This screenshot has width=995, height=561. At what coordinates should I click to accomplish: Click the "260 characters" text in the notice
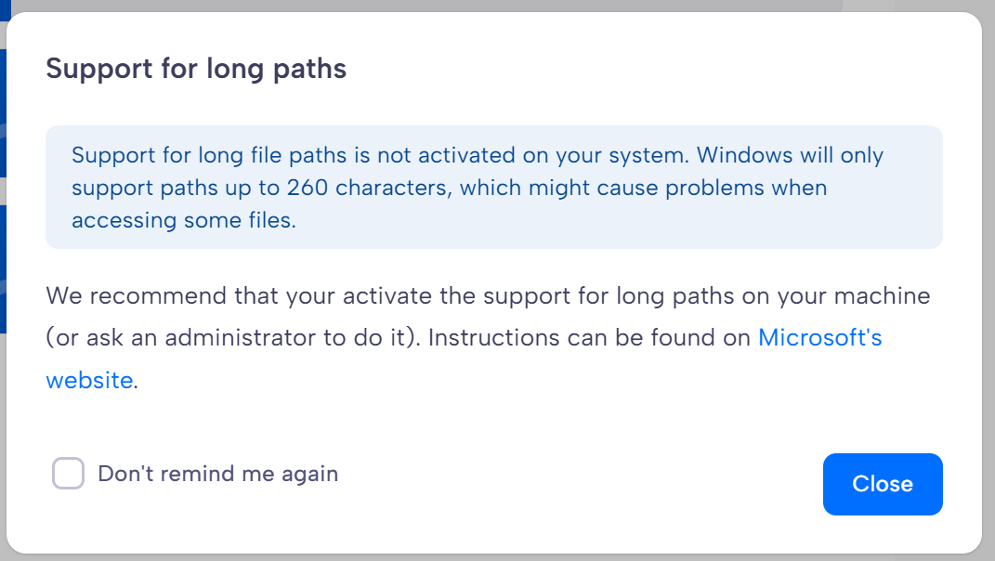click(370, 188)
